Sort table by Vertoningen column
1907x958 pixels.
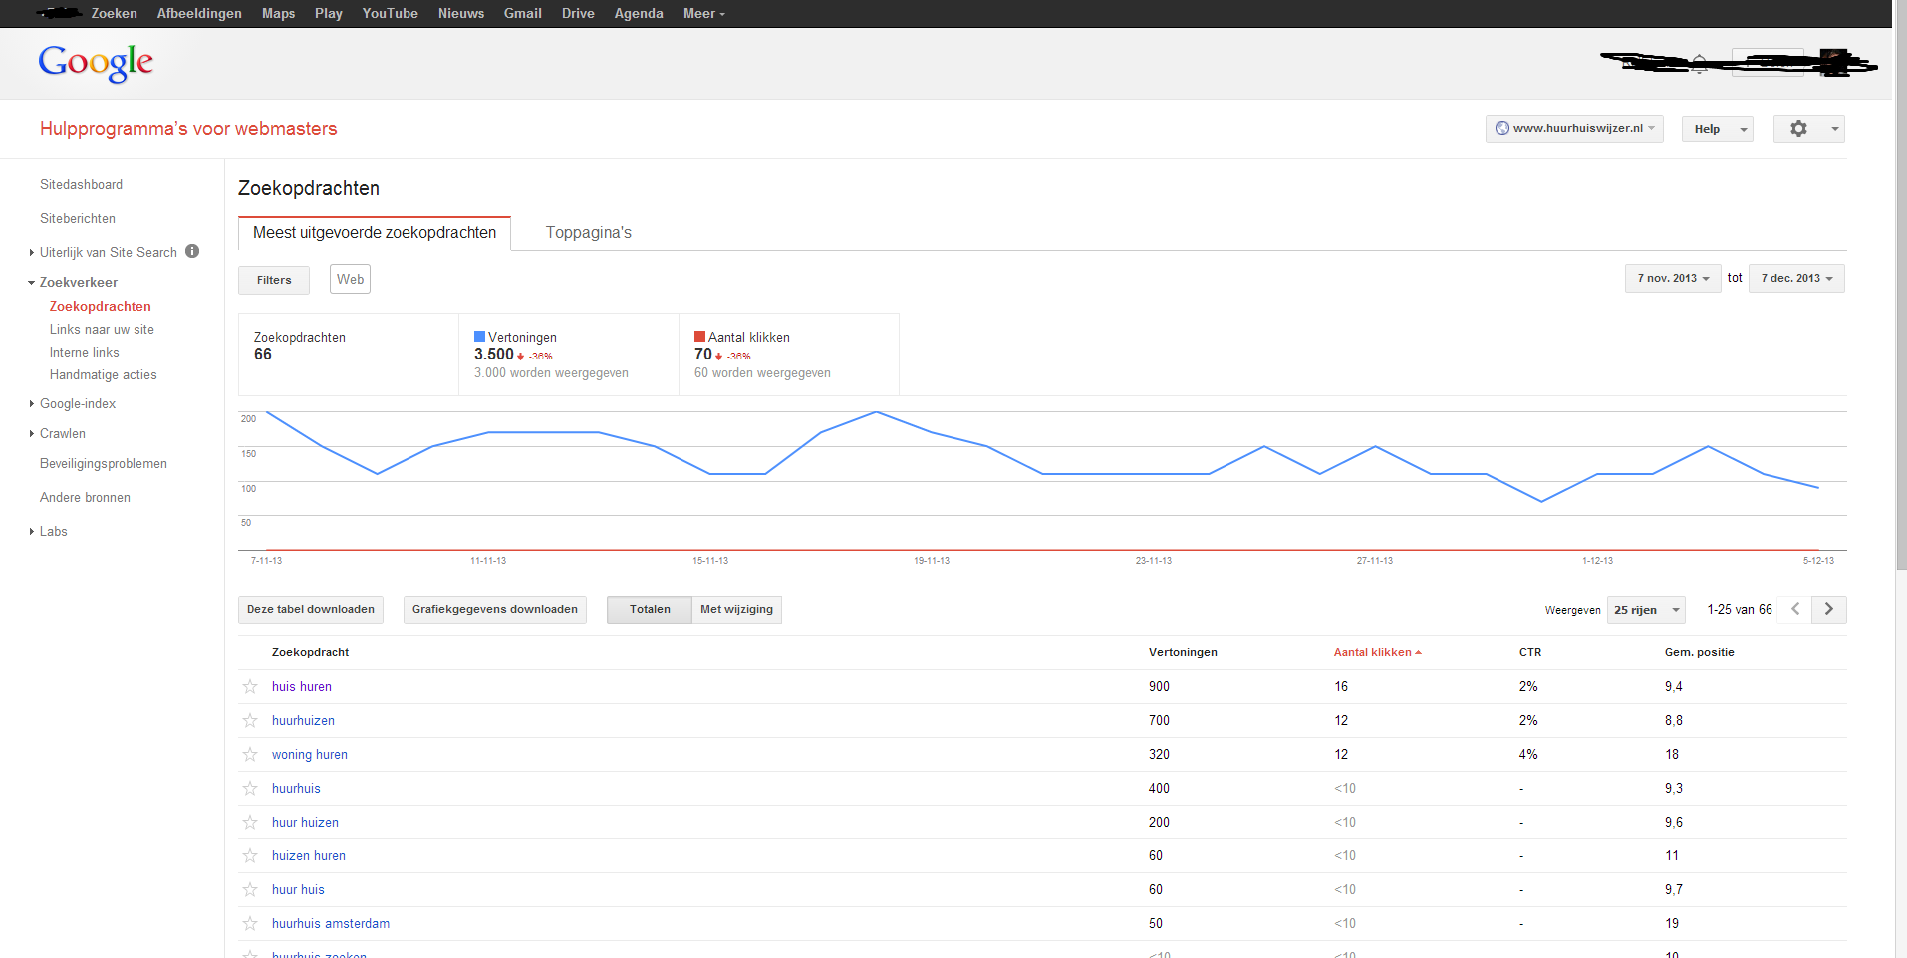coord(1183,652)
